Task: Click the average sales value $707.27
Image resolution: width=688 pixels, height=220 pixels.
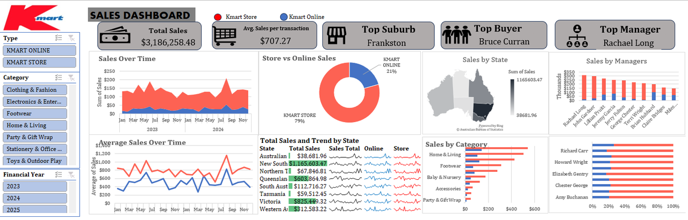Action: pos(275,40)
